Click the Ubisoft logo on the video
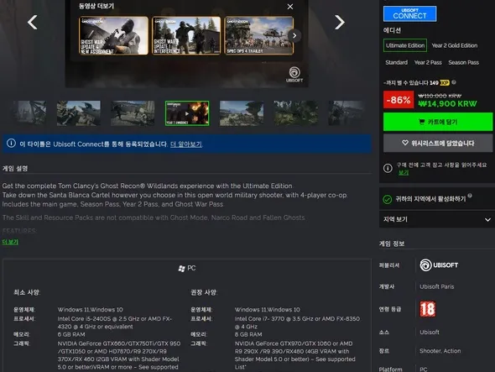495x372 pixels. [294, 75]
